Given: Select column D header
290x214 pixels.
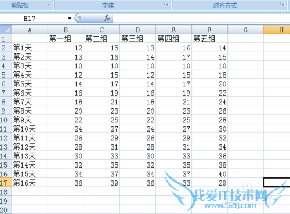Looking at the screenshot, I should coord(137,30).
